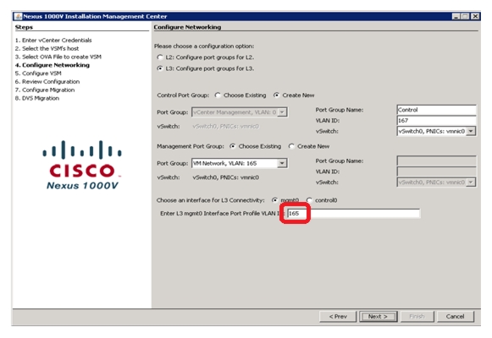Select step 1 Enter vCenter Credentials
Viewport: 492px width, 338px height.
click(x=53, y=40)
